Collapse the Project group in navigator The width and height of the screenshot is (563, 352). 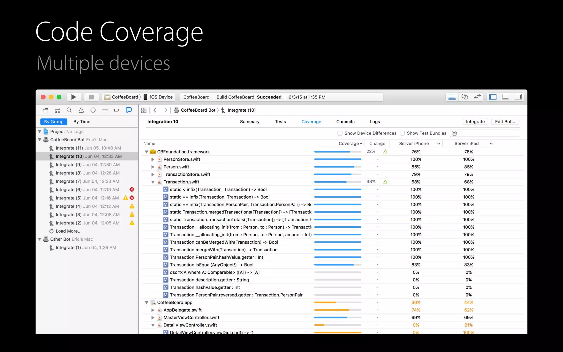pyautogui.click(x=40, y=131)
